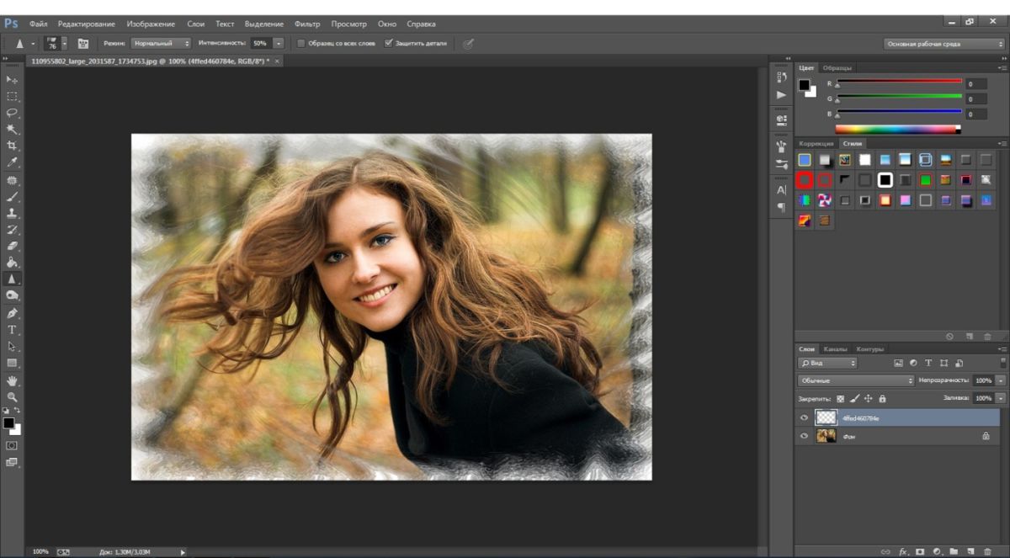Switch to the 'Коррекция' panel tab
Viewport: 1010px width, 558px height.
click(816, 144)
